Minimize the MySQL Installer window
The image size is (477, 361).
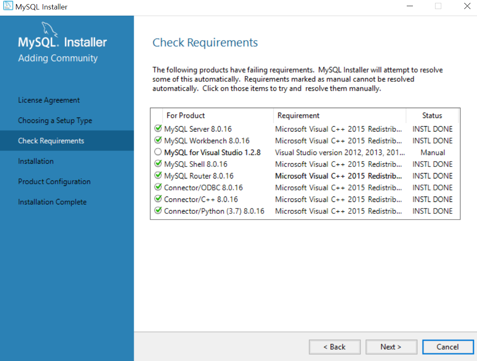pyautogui.click(x=410, y=6)
